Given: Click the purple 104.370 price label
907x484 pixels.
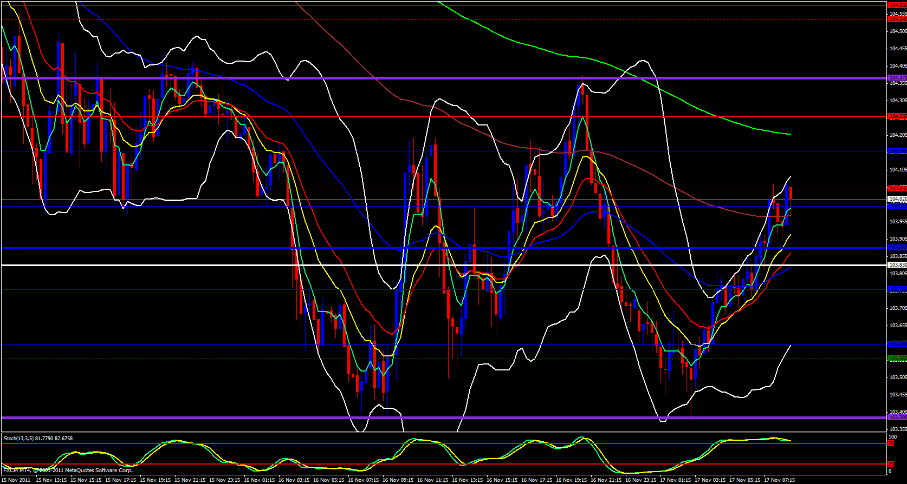Looking at the screenshot, I should 897,78.
